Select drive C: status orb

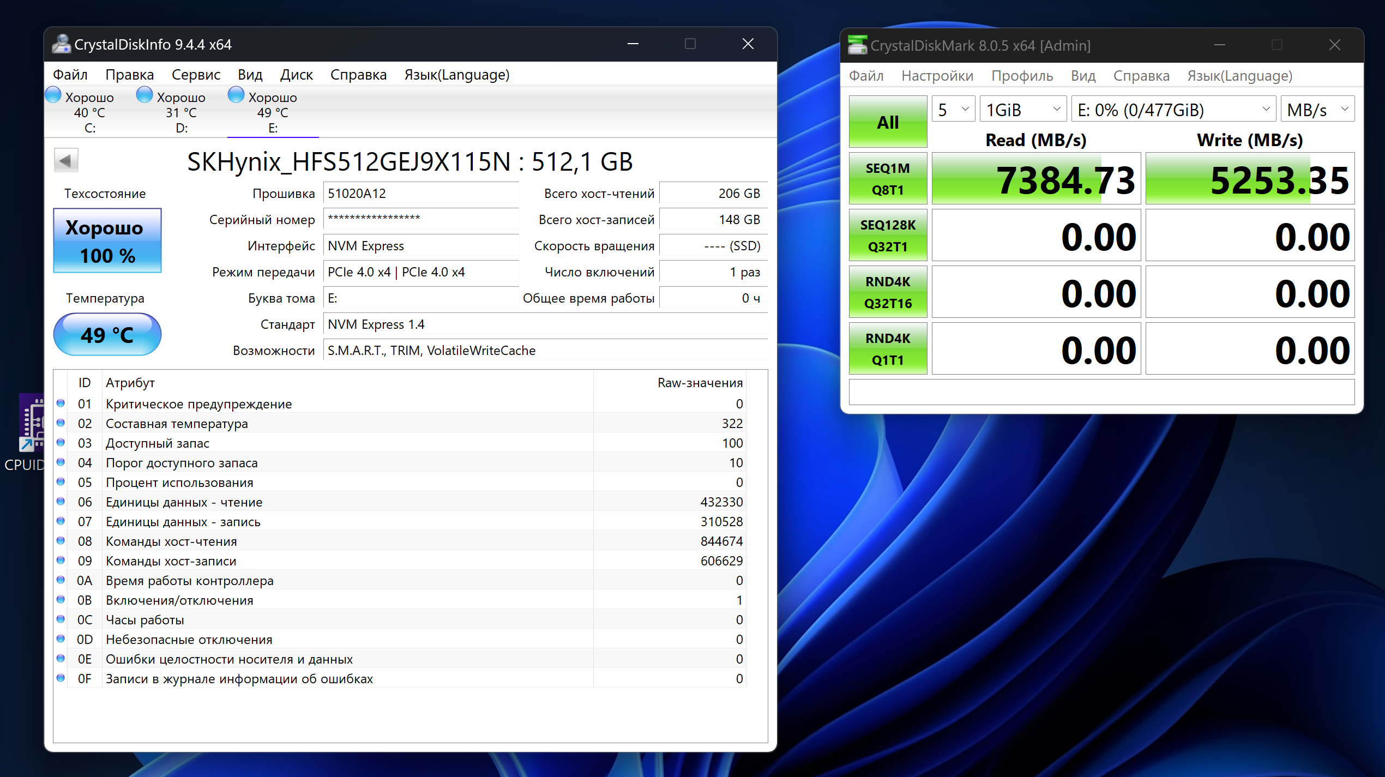pos(53,95)
